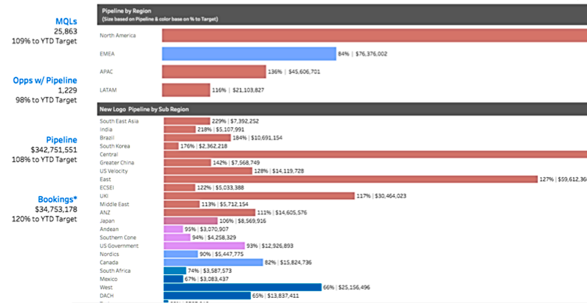Image resolution: width=587 pixels, height=303 pixels.
Task: Click the UKI value 117% | $30,464,023
Action: [x=381, y=196]
